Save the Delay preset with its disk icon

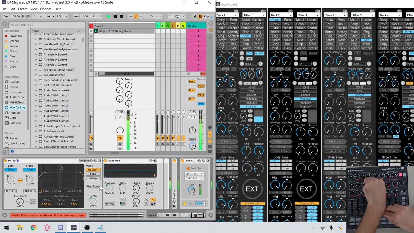pos(100,161)
